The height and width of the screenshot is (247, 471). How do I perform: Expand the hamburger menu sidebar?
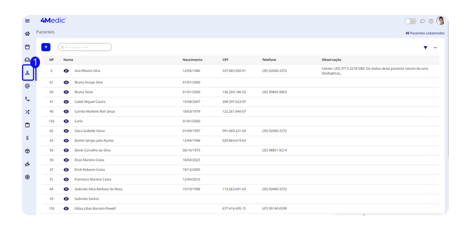click(x=27, y=21)
